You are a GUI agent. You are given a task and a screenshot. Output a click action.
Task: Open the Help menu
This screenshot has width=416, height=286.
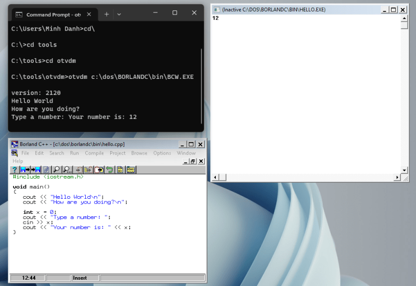[18, 161]
